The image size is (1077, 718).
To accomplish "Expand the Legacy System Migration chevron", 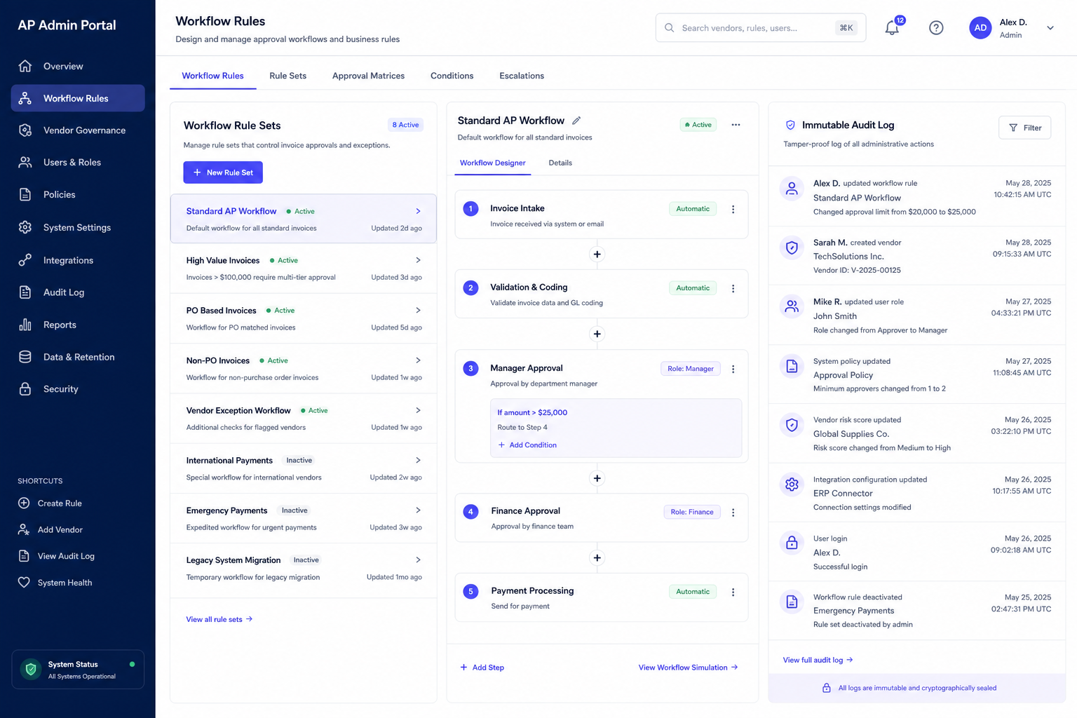I will click(x=418, y=560).
